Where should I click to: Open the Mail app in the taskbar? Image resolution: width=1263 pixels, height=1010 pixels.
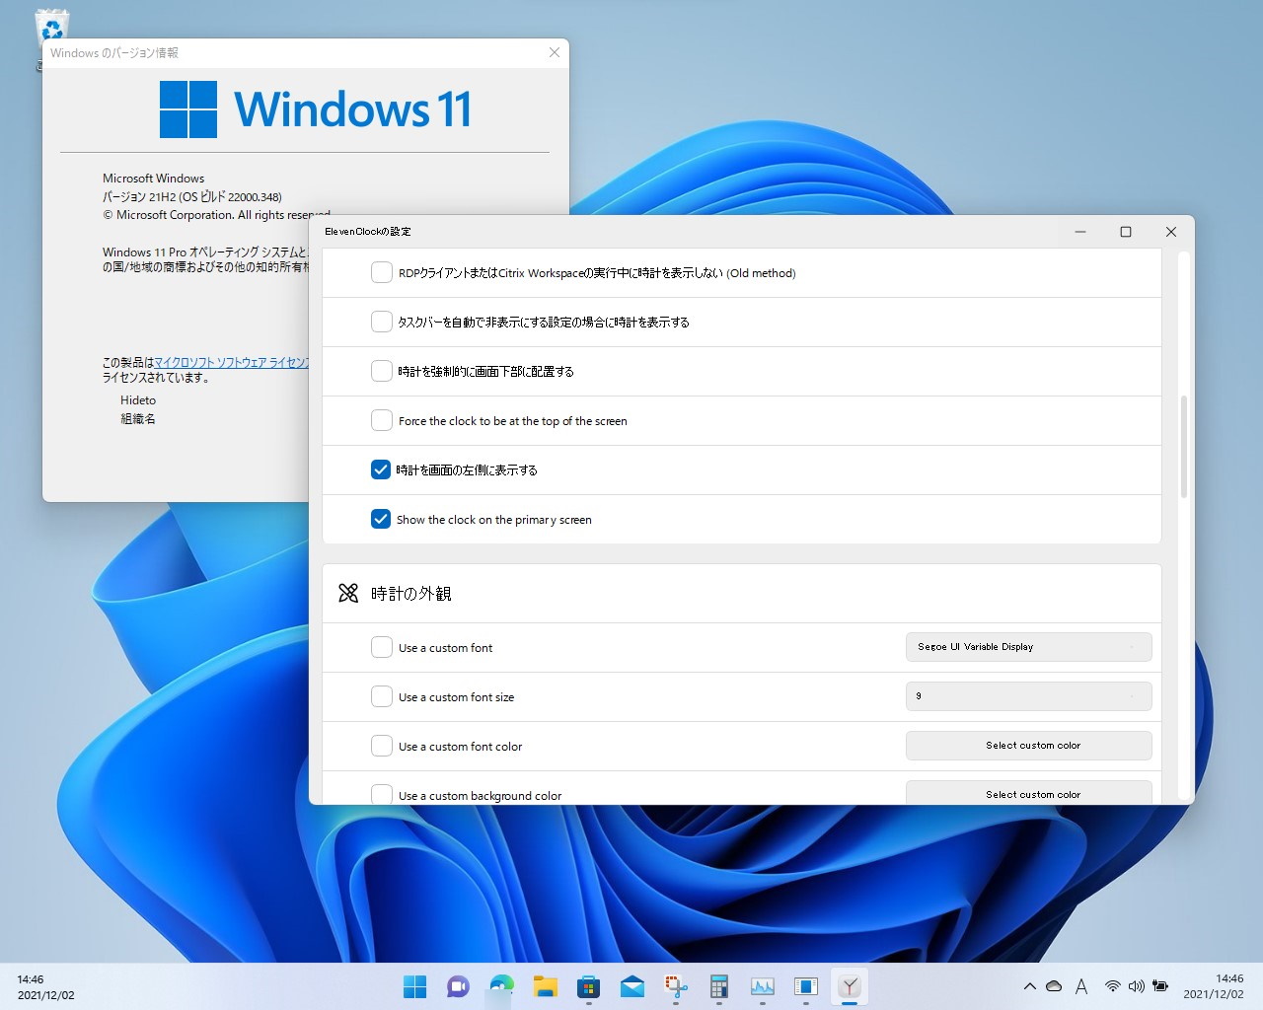tap(632, 986)
